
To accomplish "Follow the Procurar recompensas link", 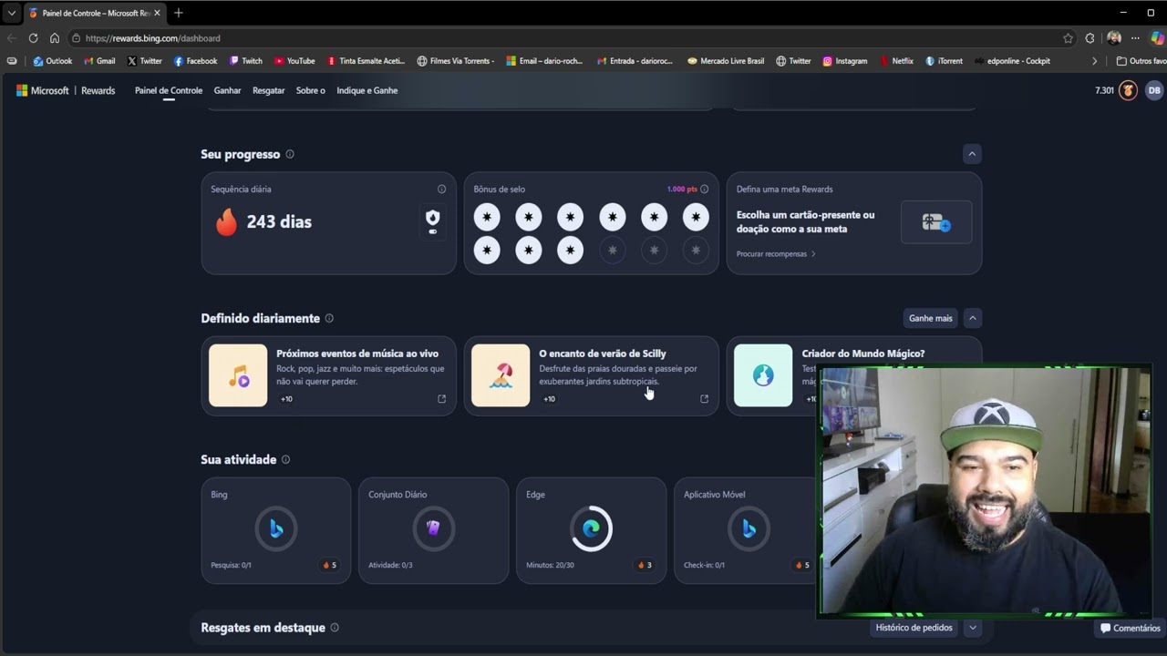I will coord(776,254).
